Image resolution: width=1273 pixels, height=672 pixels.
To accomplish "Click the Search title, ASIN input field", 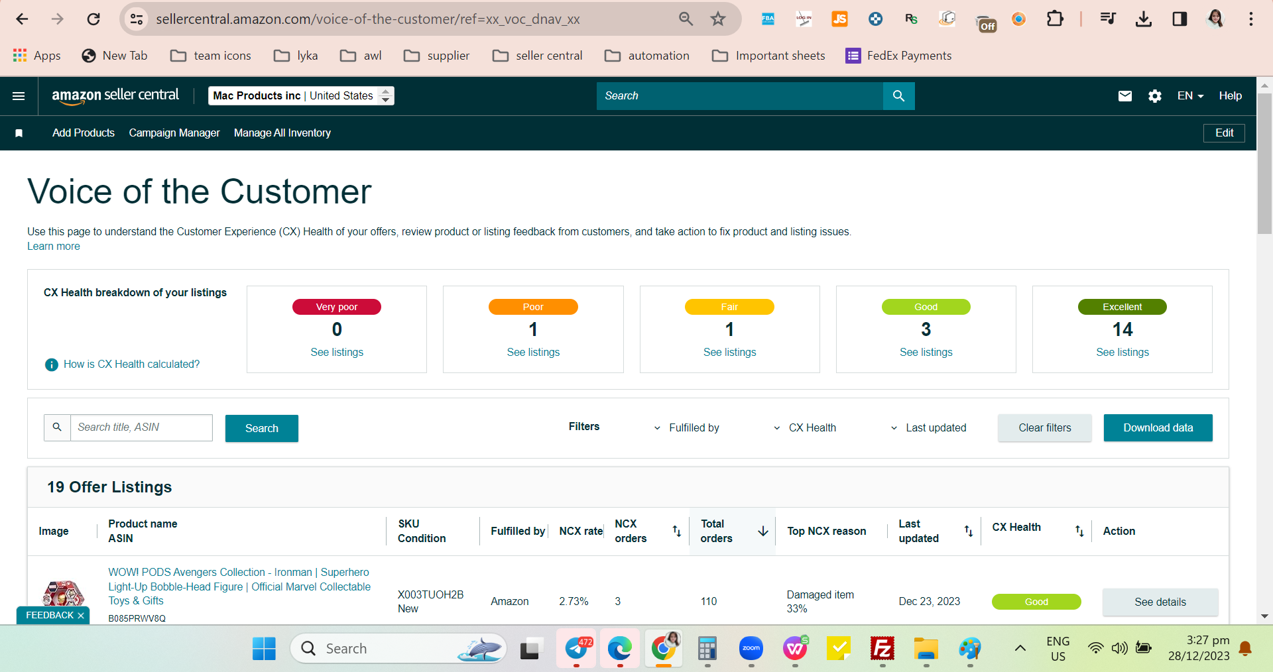I will (141, 427).
